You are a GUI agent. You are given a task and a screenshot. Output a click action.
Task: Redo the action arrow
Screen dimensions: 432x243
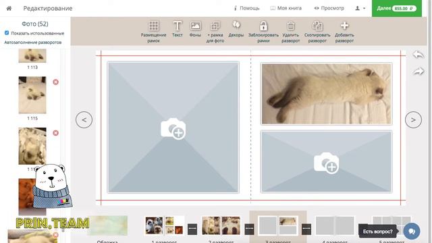[x=418, y=72]
